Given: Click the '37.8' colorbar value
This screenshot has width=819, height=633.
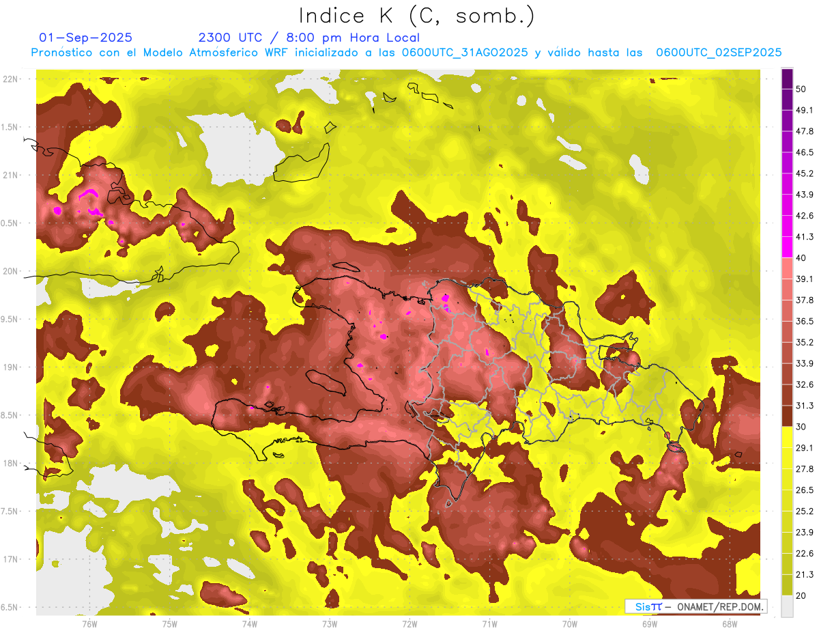Looking at the screenshot, I should pyautogui.click(x=804, y=300).
